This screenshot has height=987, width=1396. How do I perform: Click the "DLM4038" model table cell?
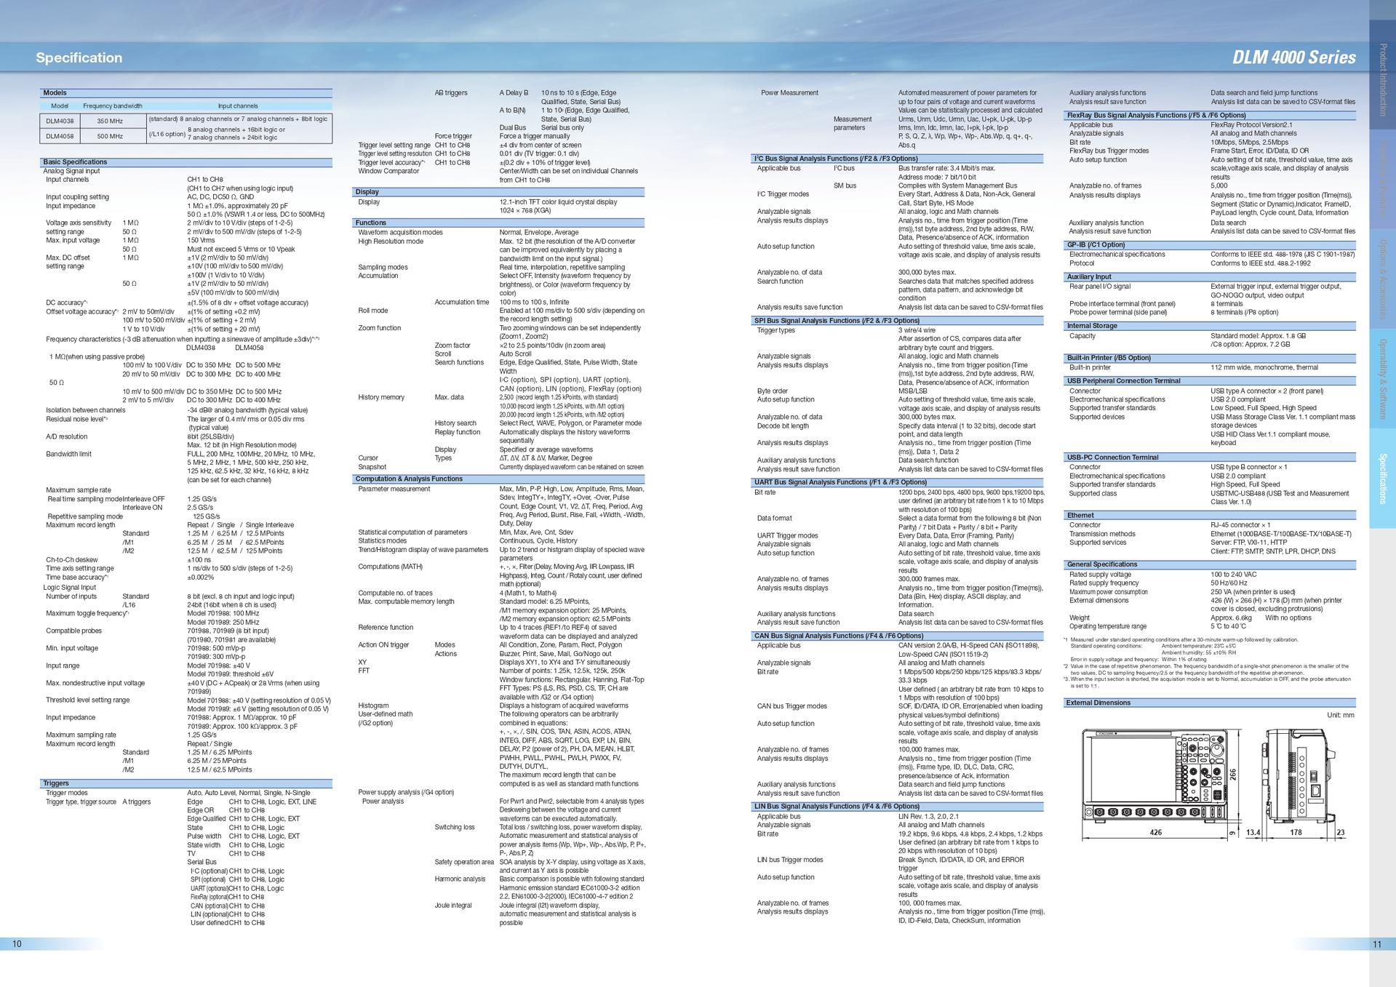[60, 120]
